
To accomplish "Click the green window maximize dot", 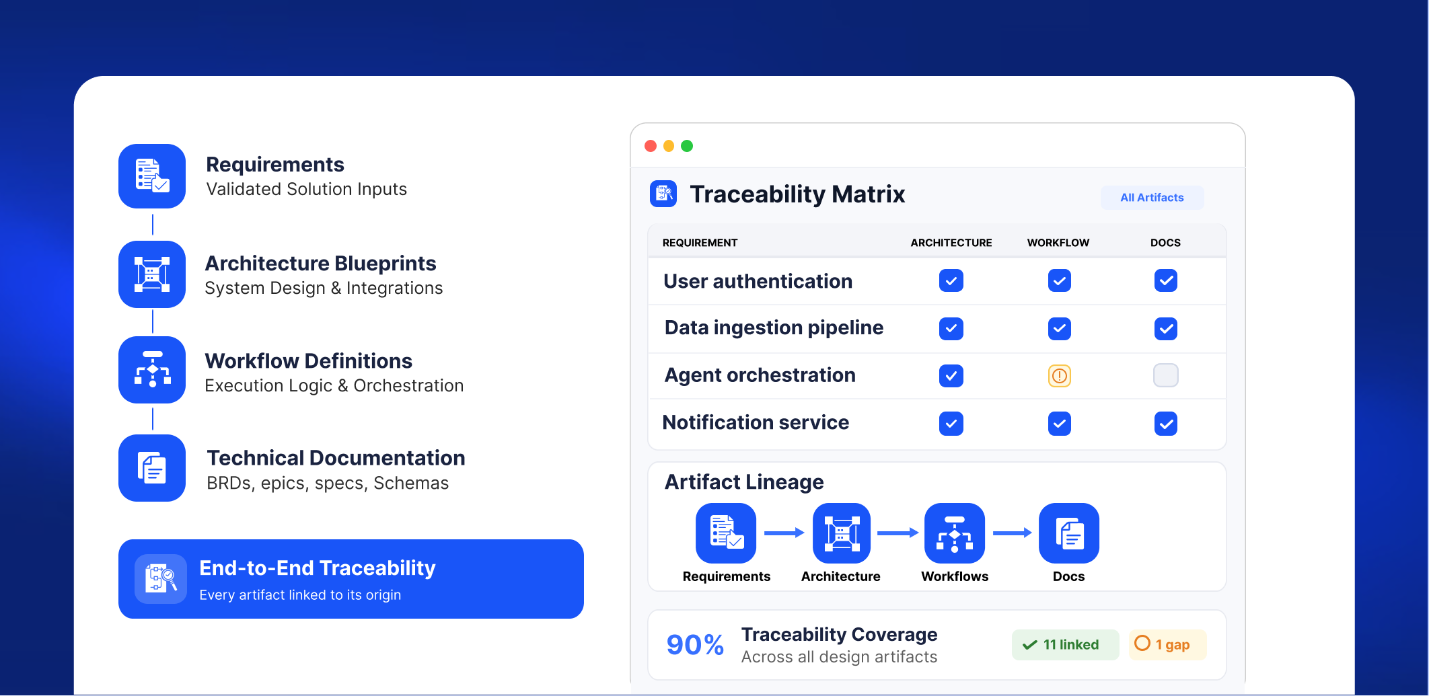I will coord(687,146).
